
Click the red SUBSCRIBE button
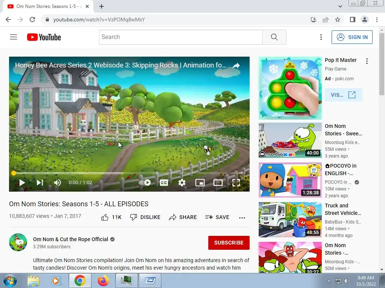click(x=229, y=243)
